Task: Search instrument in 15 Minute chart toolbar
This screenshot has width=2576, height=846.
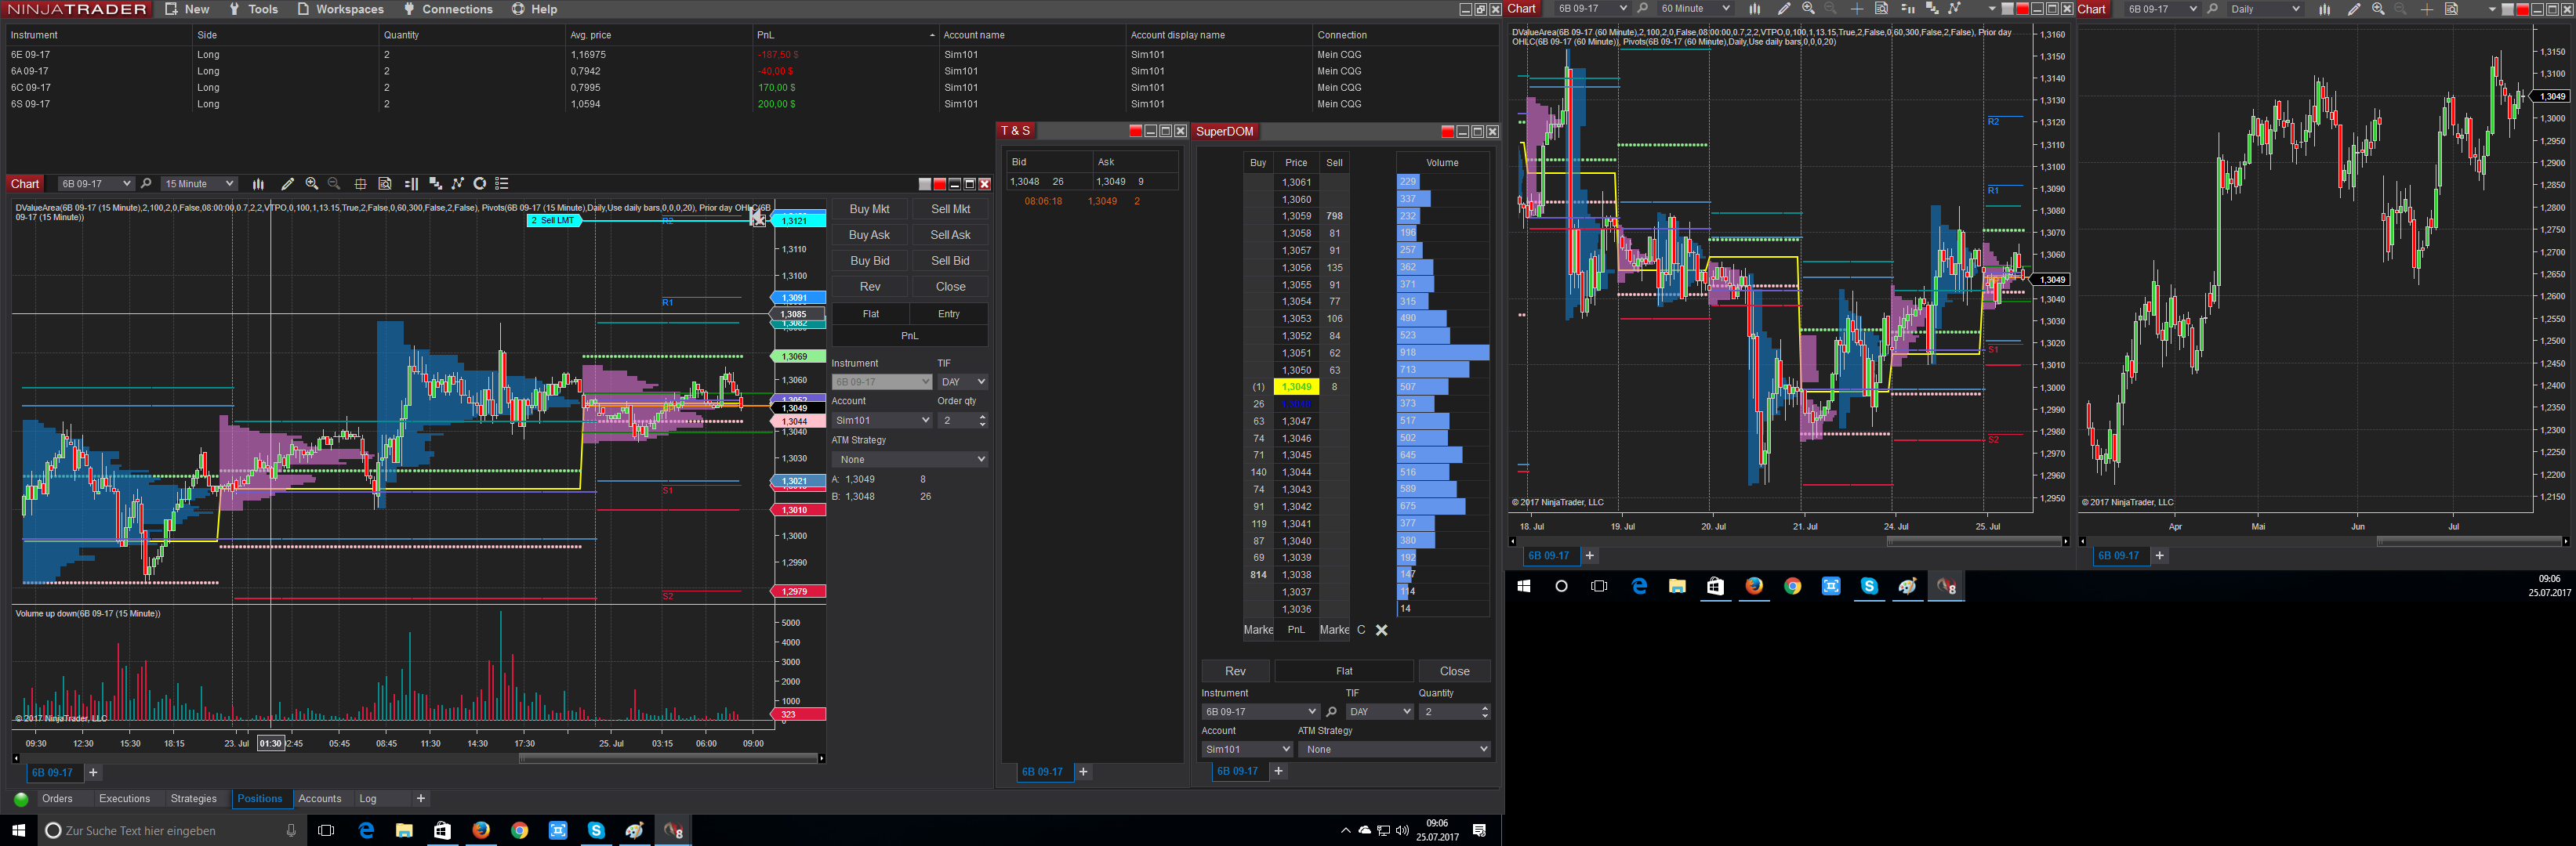Action: tap(146, 184)
